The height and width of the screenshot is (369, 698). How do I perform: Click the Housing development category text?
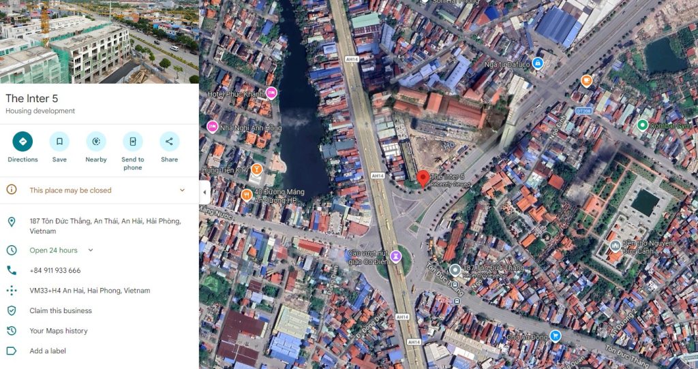tap(40, 111)
